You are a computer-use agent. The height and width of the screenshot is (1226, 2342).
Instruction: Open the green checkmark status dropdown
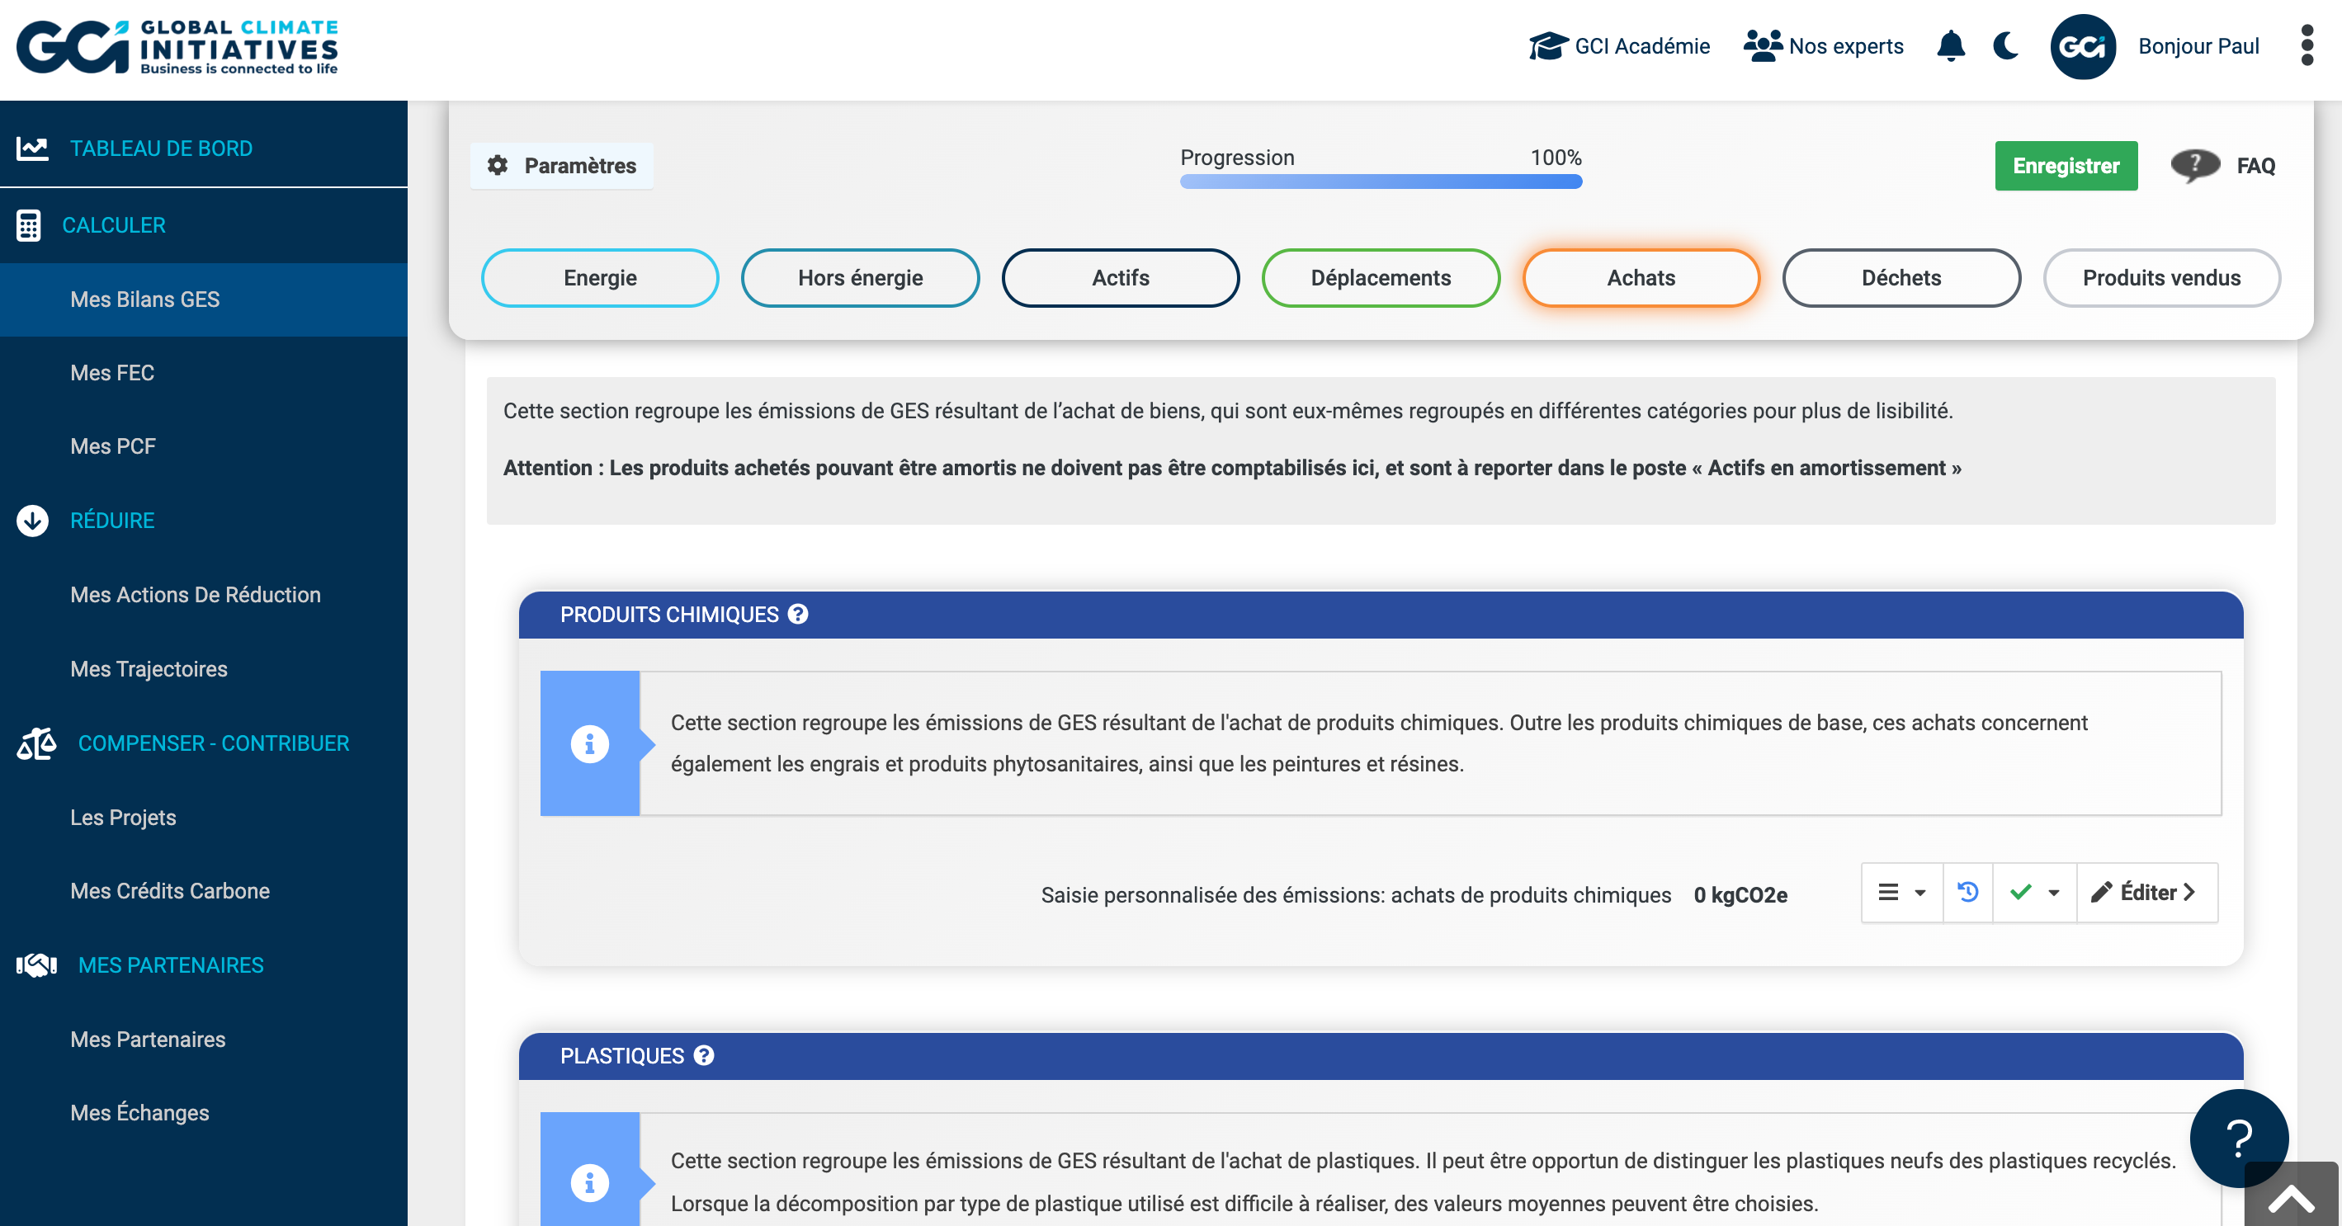click(x=2035, y=893)
